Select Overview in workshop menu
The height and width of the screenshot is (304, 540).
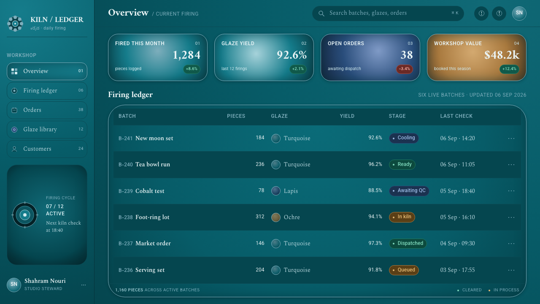click(x=47, y=71)
